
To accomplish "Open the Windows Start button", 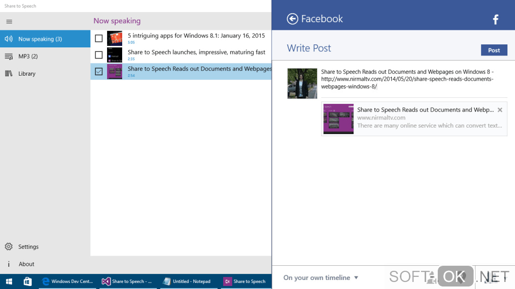I will click(x=9, y=281).
